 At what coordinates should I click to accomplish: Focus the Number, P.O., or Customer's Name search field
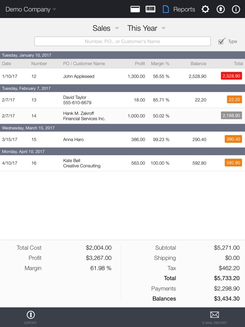point(122,41)
